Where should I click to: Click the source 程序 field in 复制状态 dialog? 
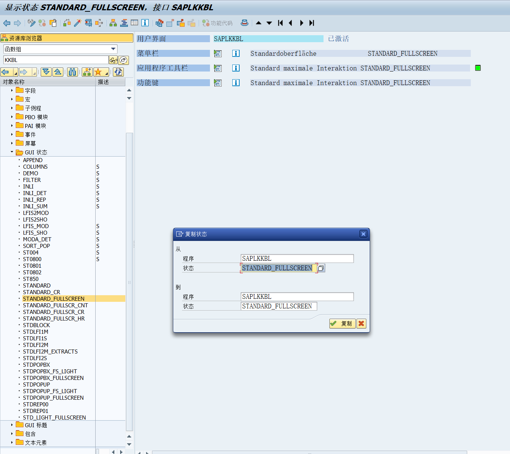point(297,259)
